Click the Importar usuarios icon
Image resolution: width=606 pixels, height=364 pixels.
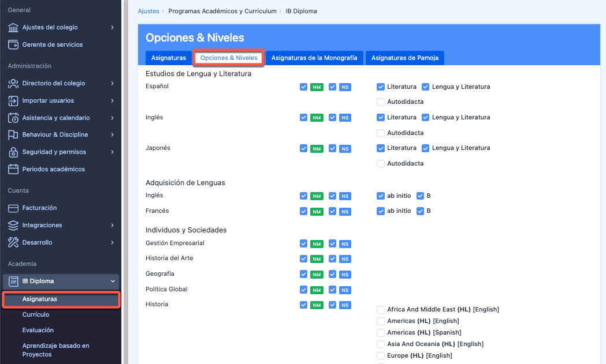pyautogui.click(x=13, y=101)
